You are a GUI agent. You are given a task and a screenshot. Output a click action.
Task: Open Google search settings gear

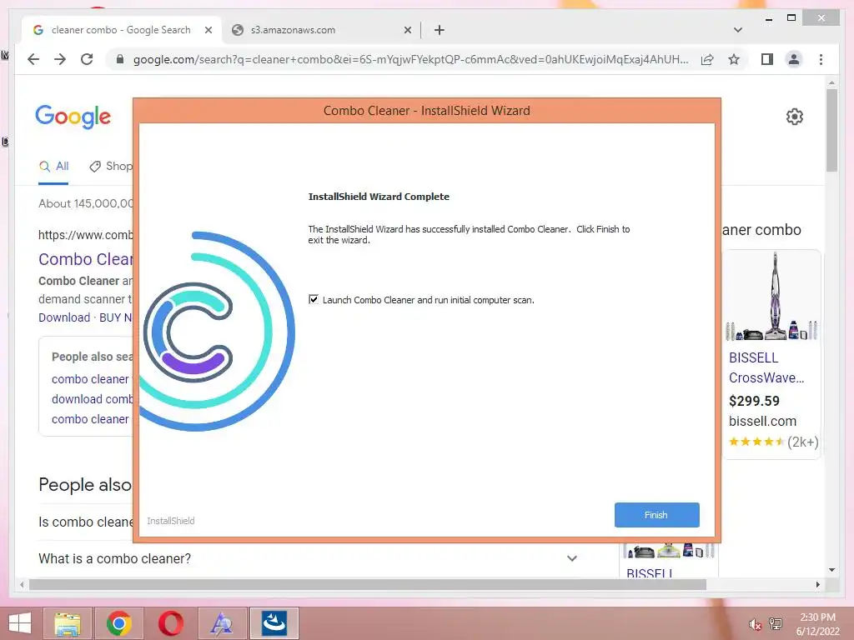pyautogui.click(x=795, y=117)
